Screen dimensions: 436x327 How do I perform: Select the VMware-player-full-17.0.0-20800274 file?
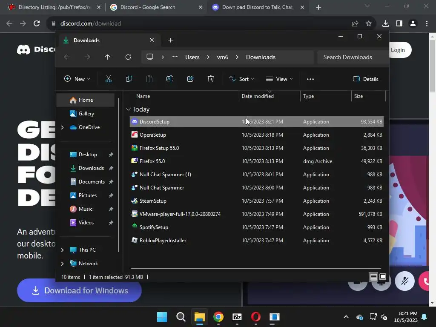pyautogui.click(x=257, y=214)
